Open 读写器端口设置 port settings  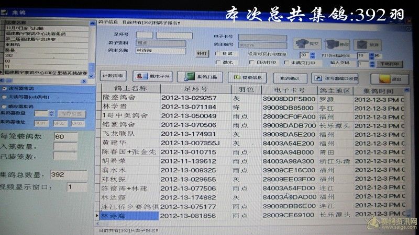[x=336, y=78]
